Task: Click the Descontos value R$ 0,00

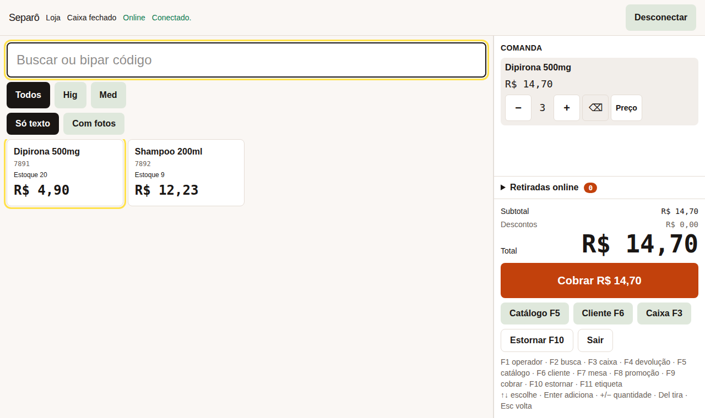Action: [682, 224]
